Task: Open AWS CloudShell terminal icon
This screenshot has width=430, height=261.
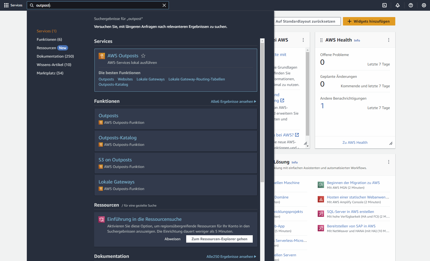Action: coord(385,5)
